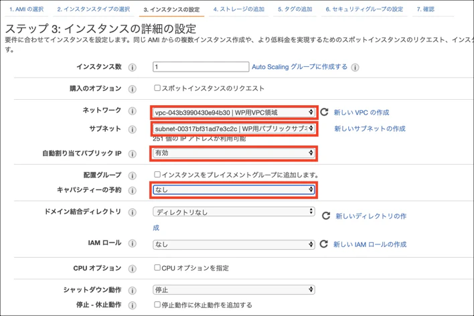Open the ディレクトリなし dropdown
Image resolution: width=474 pixels, height=316 pixels.
[234, 212]
